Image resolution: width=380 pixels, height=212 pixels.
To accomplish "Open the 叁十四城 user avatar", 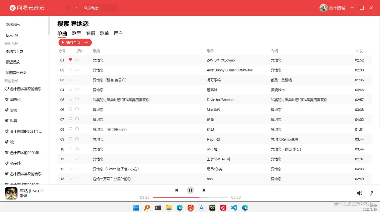I will point(323,8).
